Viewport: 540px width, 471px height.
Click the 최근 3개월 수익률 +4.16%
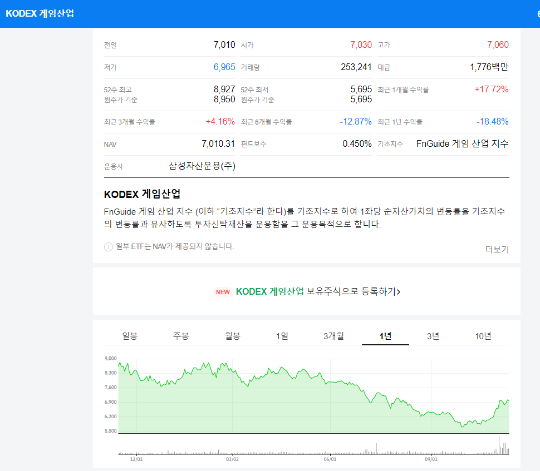tap(220, 122)
